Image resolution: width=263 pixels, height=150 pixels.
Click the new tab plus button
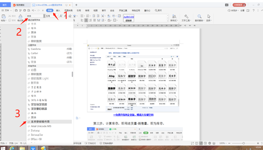pyautogui.click(x=76, y=5)
